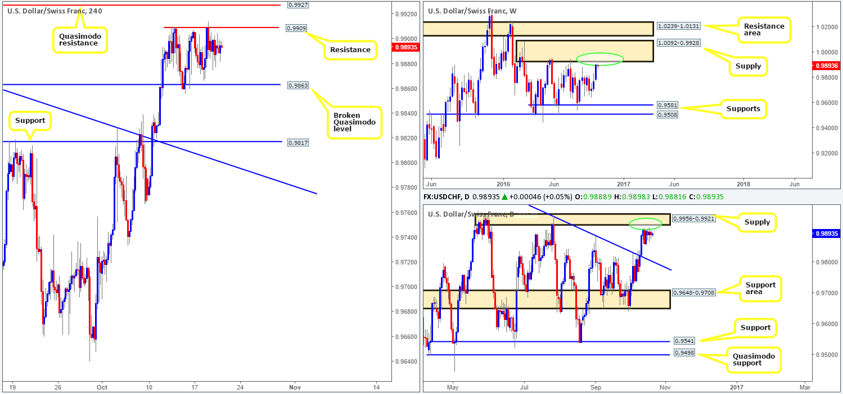This screenshot has height=394, width=843.
Task: Click the 0.95000 value on daily price axis
Action: [x=827, y=355]
